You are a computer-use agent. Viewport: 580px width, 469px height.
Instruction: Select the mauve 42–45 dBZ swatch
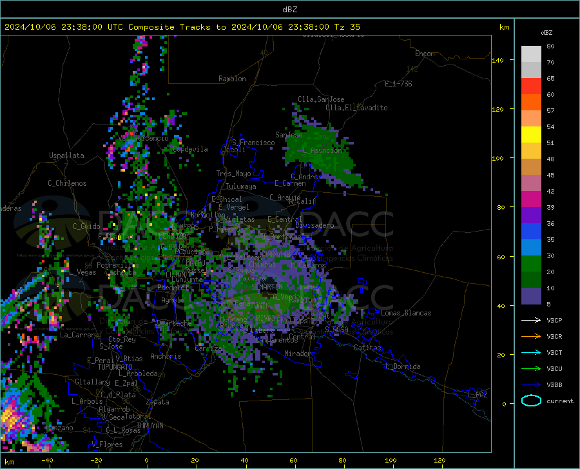coord(531,183)
